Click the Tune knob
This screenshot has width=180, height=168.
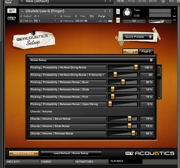point(127,13)
